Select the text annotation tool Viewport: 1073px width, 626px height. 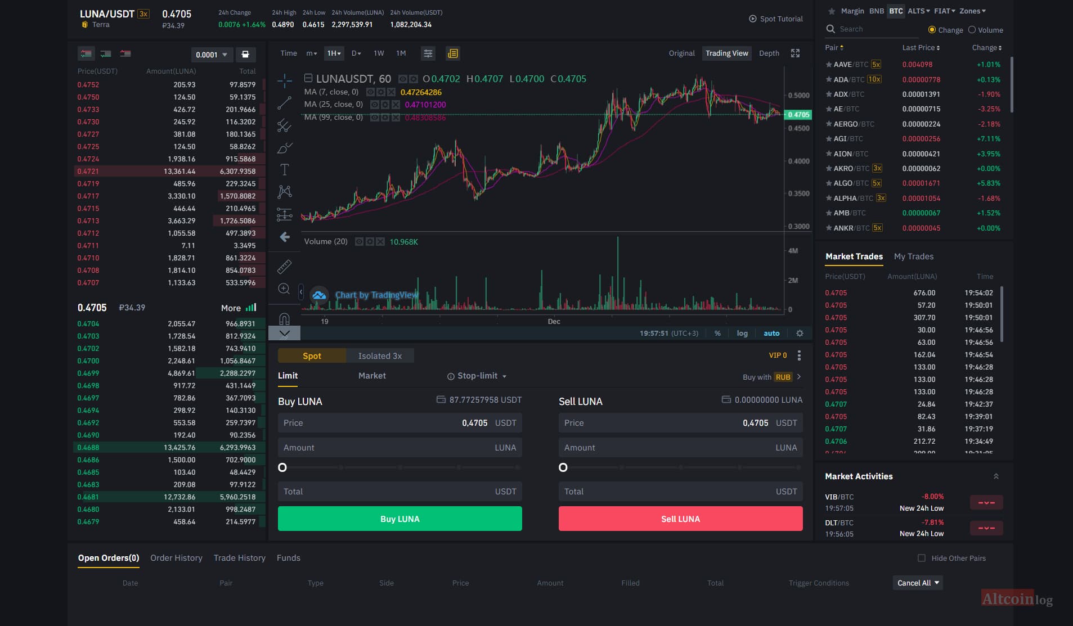point(285,170)
